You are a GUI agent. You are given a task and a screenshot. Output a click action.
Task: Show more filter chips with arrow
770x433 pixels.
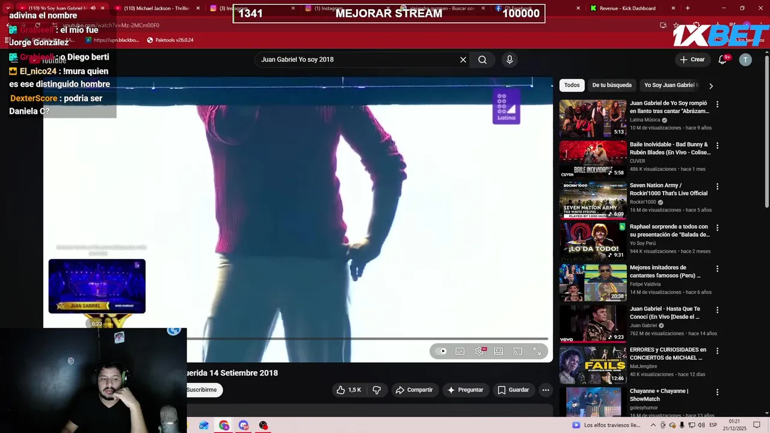(x=711, y=85)
